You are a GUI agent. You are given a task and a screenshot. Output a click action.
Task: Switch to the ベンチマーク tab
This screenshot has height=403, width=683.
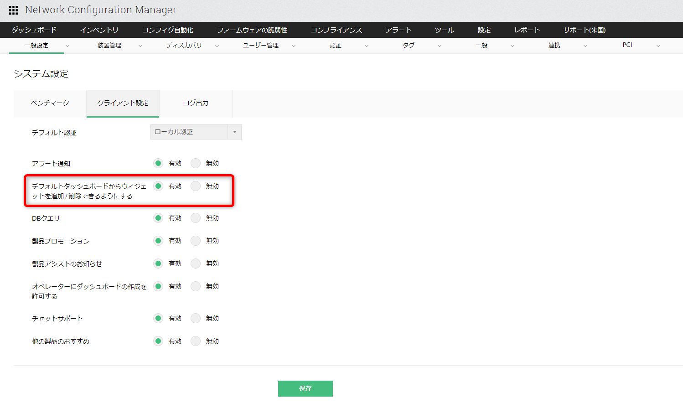(50, 103)
